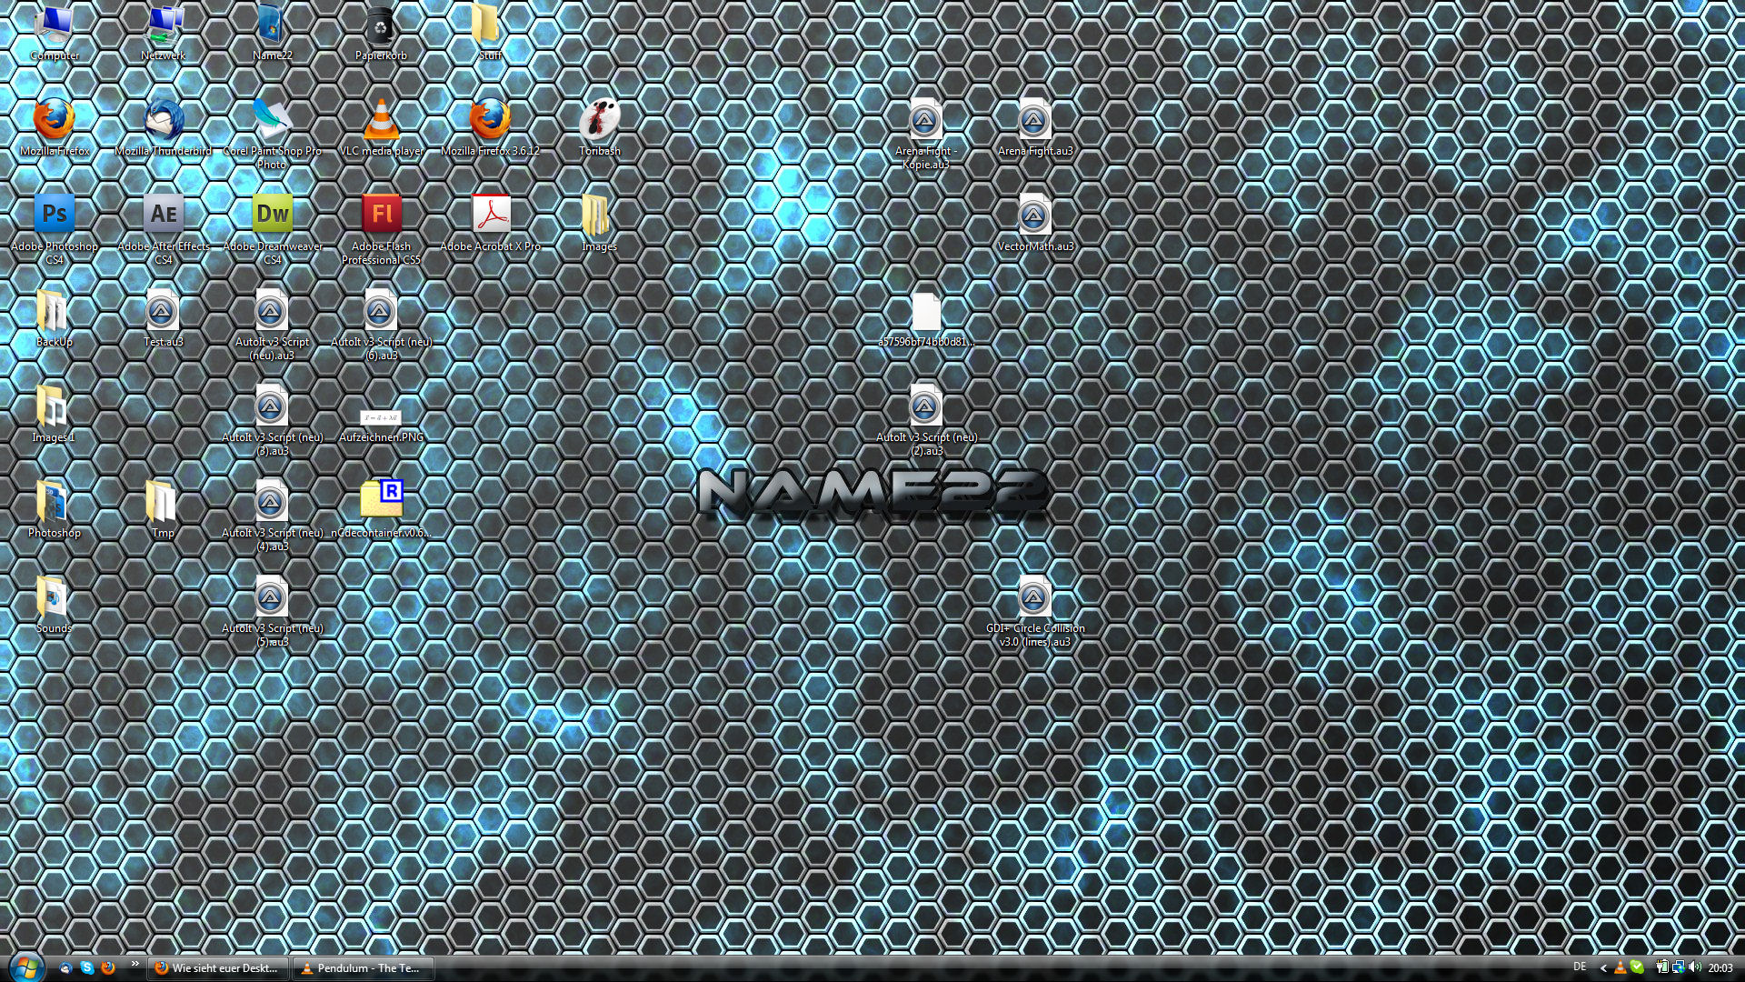Select the Adobe Acrobat X Pro icon
The height and width of the screenshot is (982, 1745).
[491, 215]
